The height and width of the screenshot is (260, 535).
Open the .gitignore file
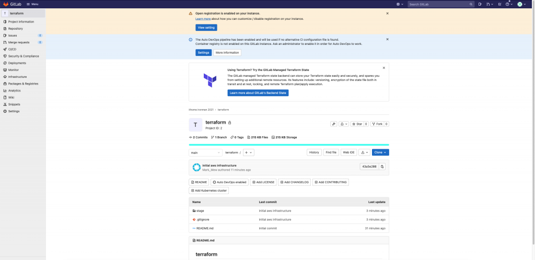(x=203, y=219)
